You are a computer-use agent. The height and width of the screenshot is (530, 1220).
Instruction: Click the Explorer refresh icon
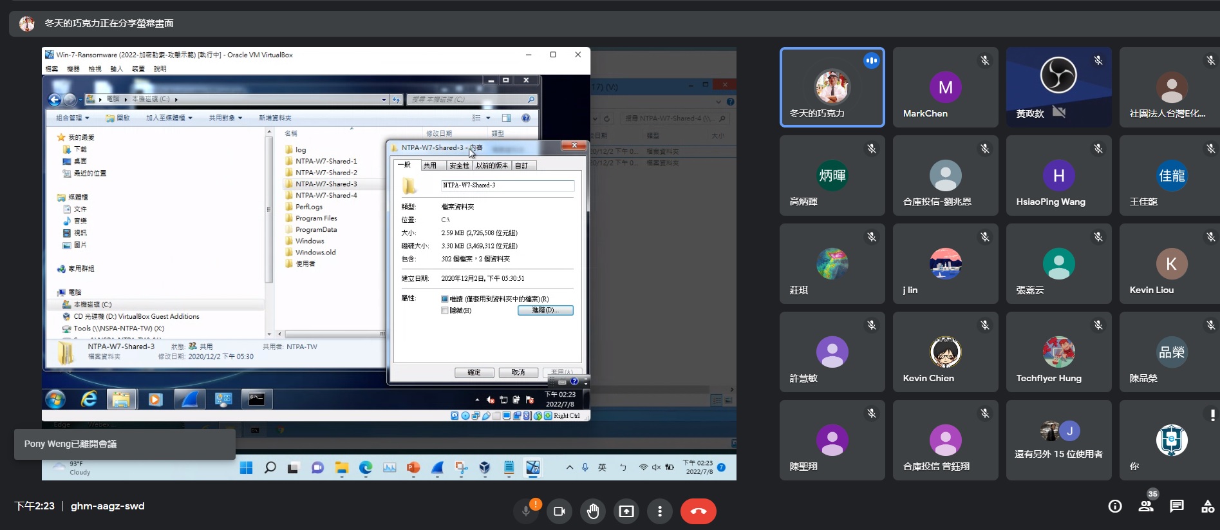pyautogui.click(x=397, y=99)
